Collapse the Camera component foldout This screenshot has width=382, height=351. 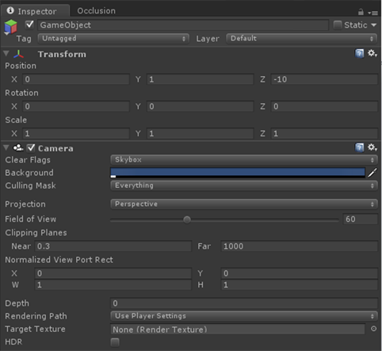[x=6, y=147]
